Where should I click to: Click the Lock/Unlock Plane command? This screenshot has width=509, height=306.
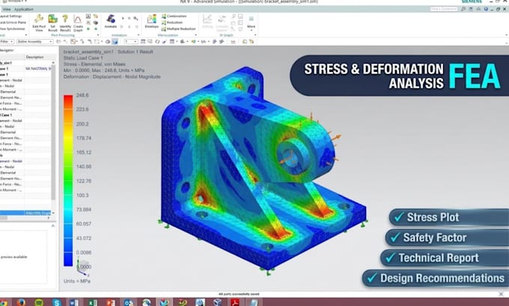pyautogui.click(x=13, y=22)
